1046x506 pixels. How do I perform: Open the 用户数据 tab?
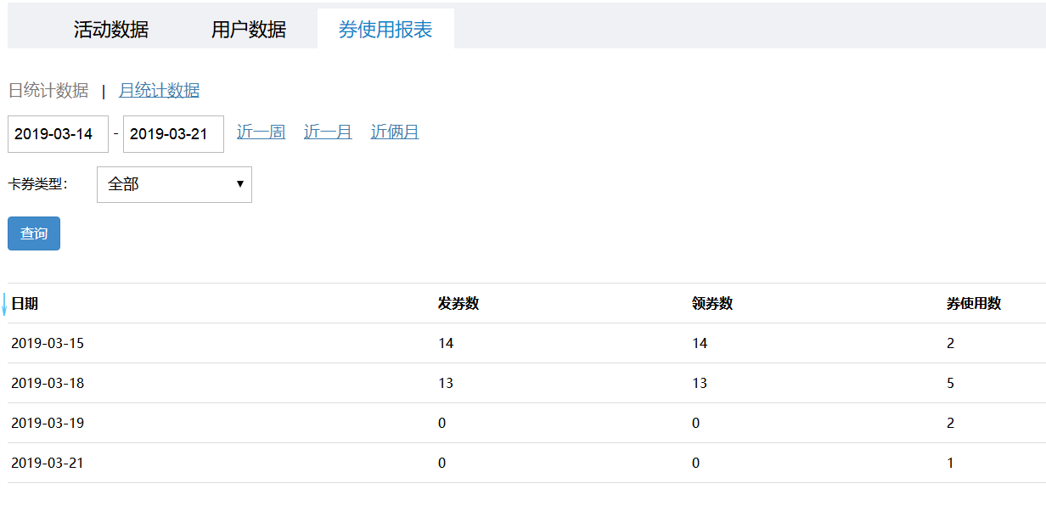click(x=249, y=28)
